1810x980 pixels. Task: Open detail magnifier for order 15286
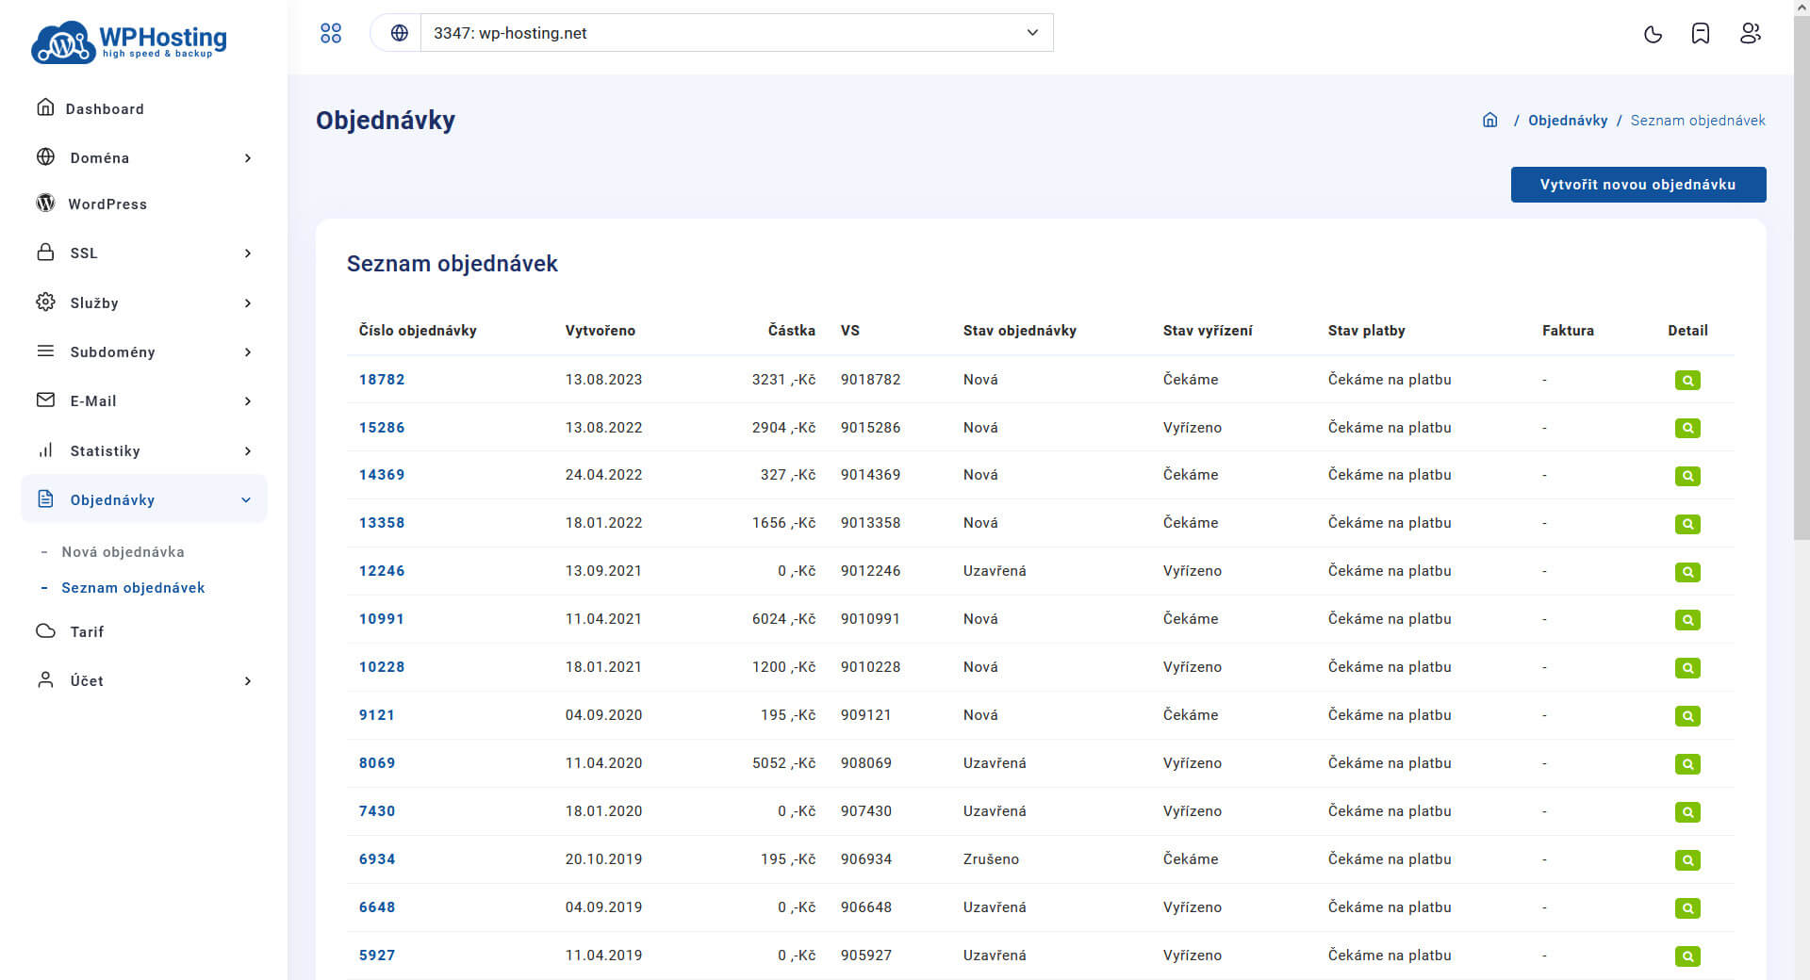pos(1687,429)
